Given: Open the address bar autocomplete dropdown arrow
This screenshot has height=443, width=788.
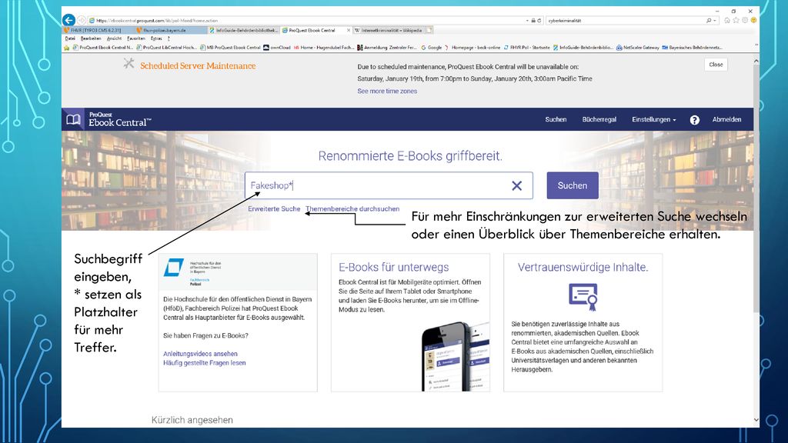Looking at the screenshot, I should 527,21.
